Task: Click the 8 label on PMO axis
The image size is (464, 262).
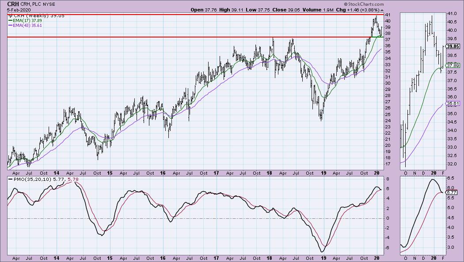Action: click(x=387, y=179)
